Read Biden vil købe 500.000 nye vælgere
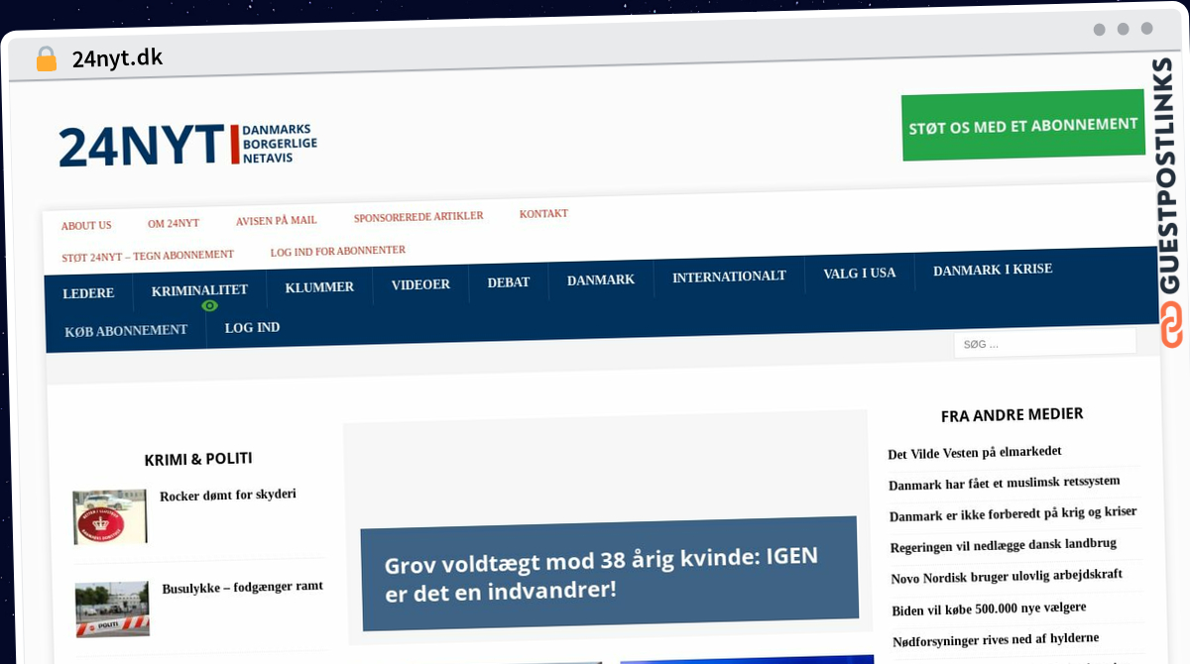Viewport: 1190px width, 664px height. (x=990, y=609)
